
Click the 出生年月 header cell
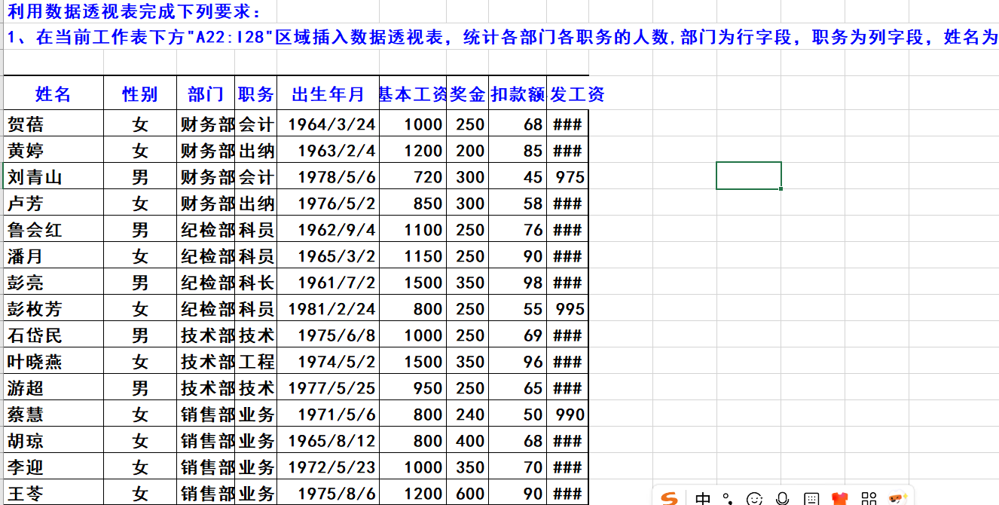tap(328, 94)
